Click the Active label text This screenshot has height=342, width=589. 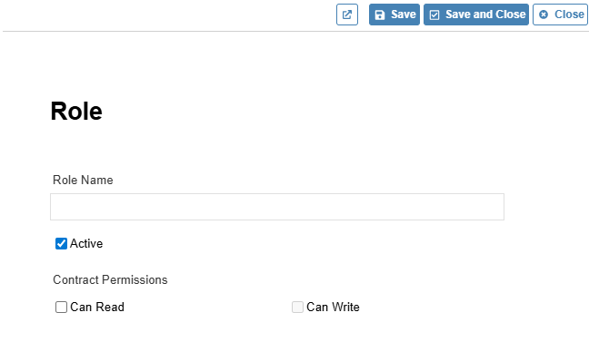click(86, 244)
